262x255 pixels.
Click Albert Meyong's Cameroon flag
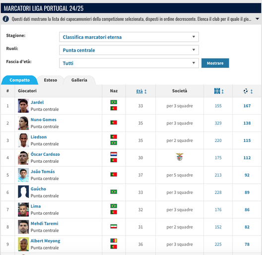114,241
